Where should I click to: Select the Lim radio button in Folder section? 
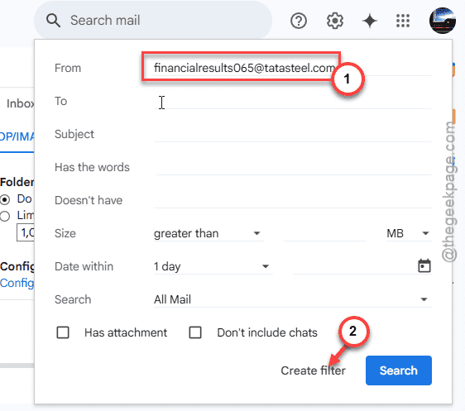5,216
